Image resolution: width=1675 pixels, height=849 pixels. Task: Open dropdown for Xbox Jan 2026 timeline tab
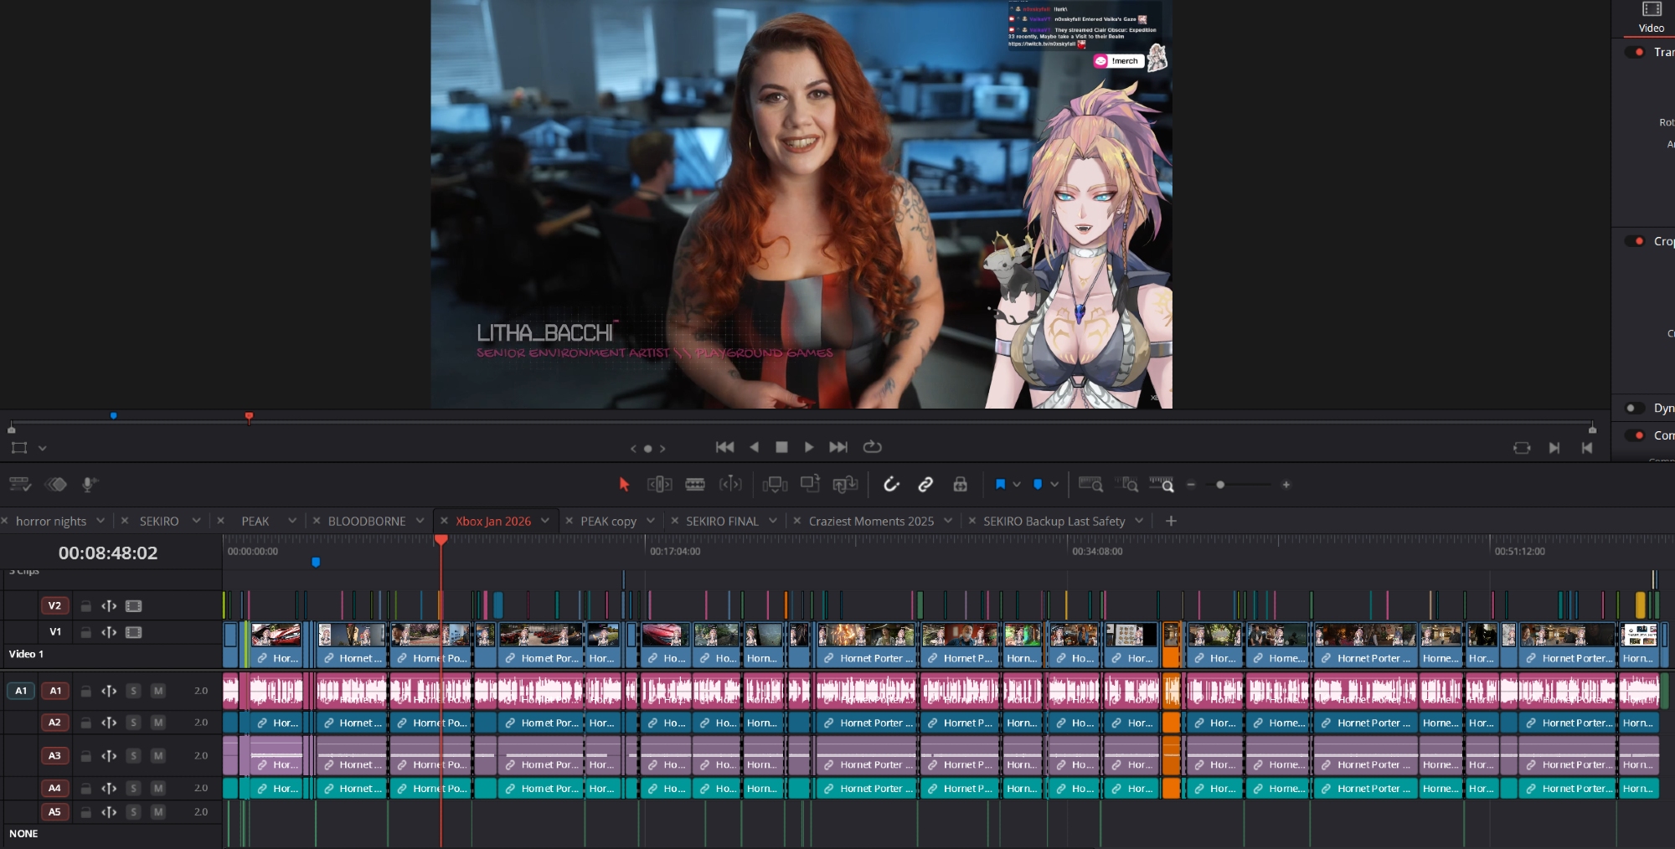tap(545, 521)
